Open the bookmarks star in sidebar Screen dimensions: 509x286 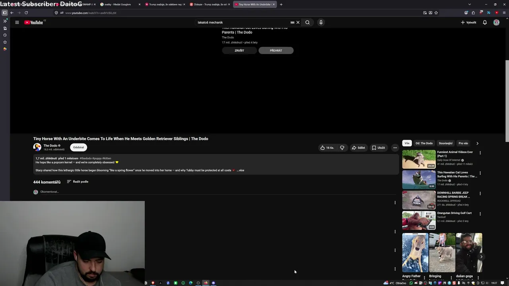[5, 42]
